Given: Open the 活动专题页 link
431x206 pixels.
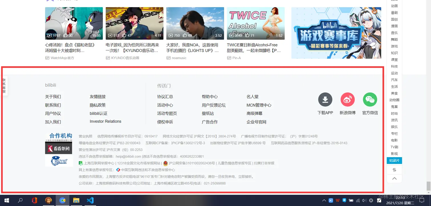Looking at the screenshot, I should click(167, 113).
